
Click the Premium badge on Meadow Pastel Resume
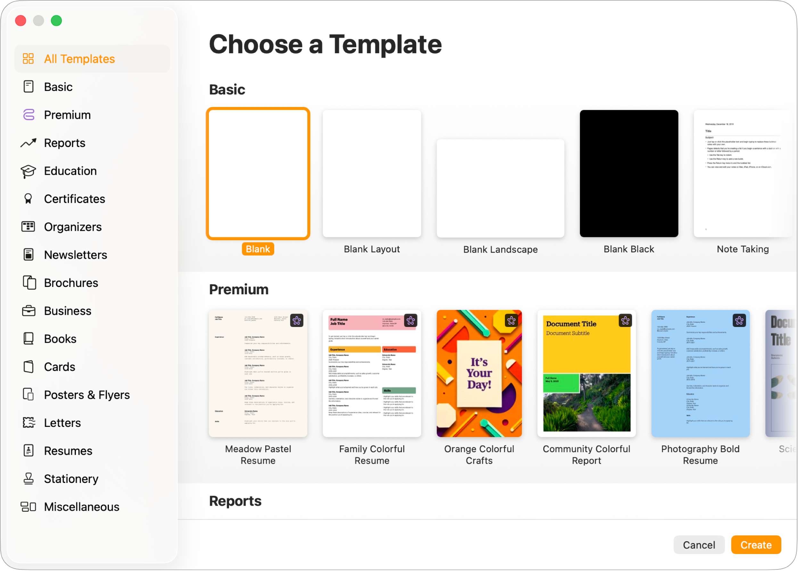coord(296,320)
